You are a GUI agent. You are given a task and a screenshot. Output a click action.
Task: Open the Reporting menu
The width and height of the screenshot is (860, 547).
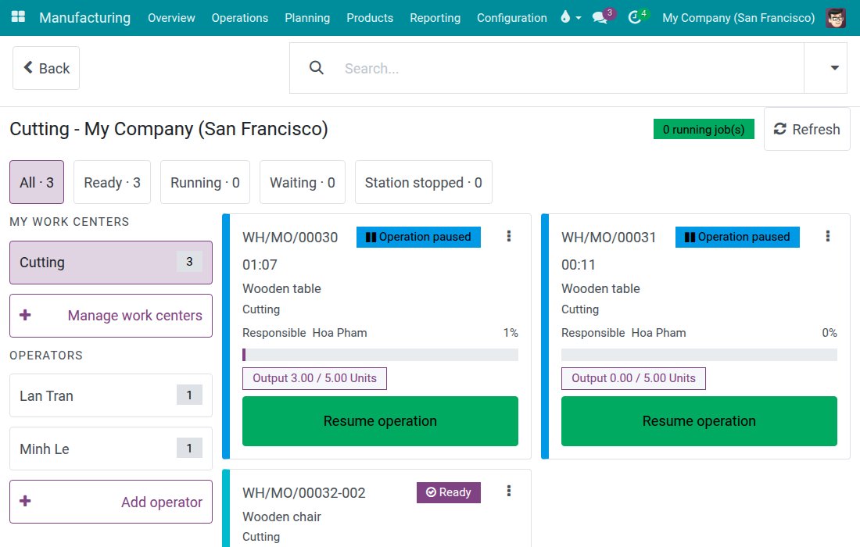coord(435,17)
